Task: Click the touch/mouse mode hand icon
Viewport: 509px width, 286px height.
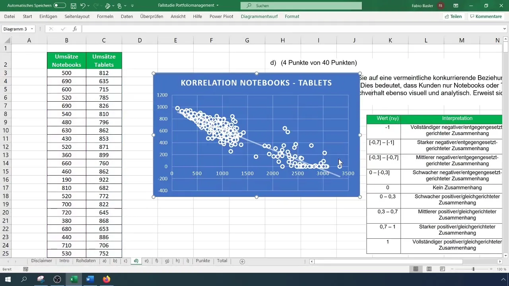Action: point(119,6)
